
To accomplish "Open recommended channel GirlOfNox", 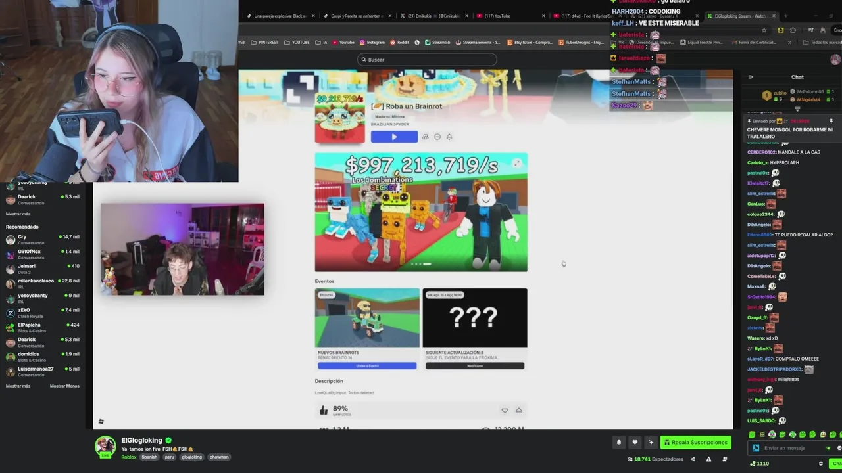I will click(43, 254).
